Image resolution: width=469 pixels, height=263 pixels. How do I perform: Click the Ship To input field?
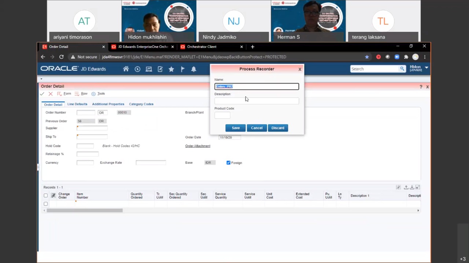pyautogui.click(x=92, y=137)
